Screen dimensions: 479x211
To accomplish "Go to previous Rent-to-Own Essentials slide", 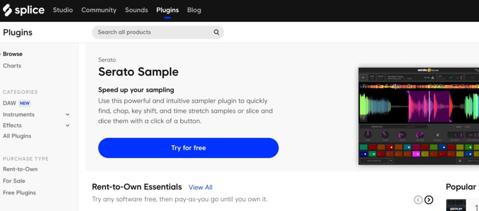I will coord(418,200).
